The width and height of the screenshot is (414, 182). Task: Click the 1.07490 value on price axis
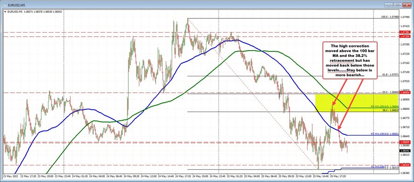(405, 17)
